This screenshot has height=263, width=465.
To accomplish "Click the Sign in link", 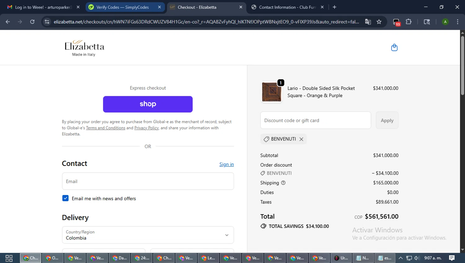I will [x=227, y=165].
